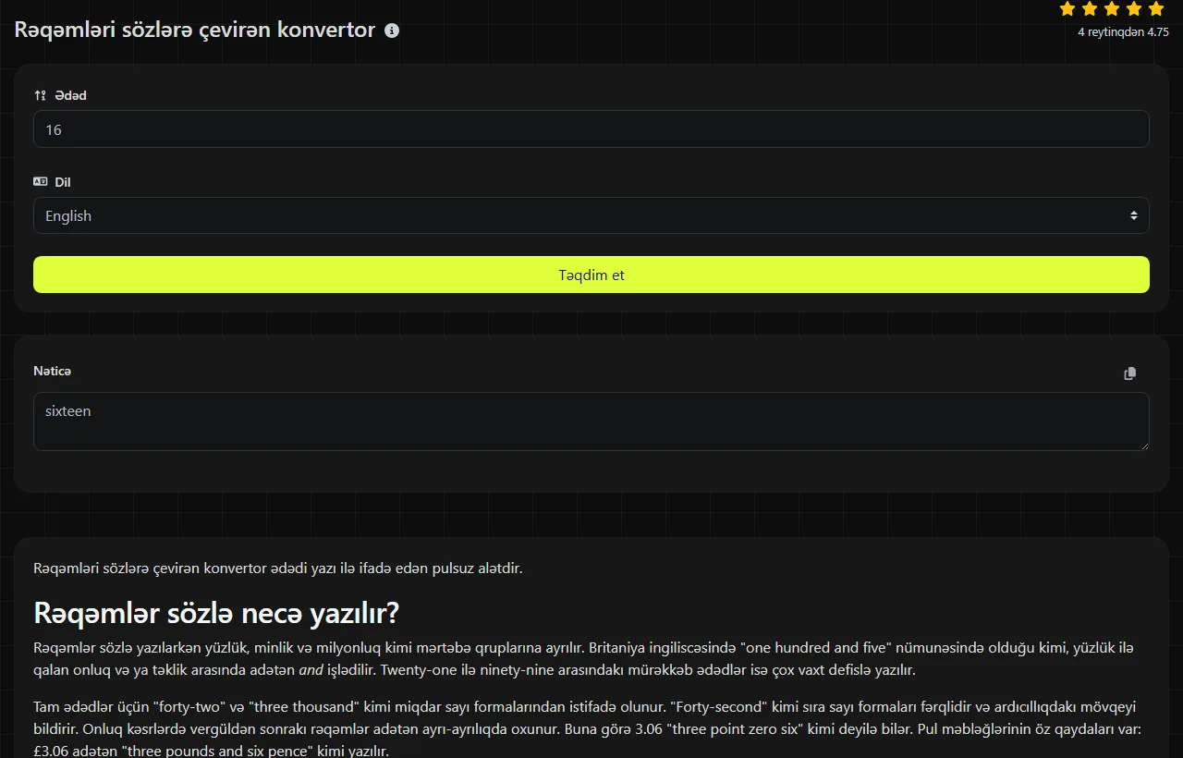Viewport: 1183px width, 758px height.
Task: Click the "Nəticə" label
Action: click(x=52, y=371)
